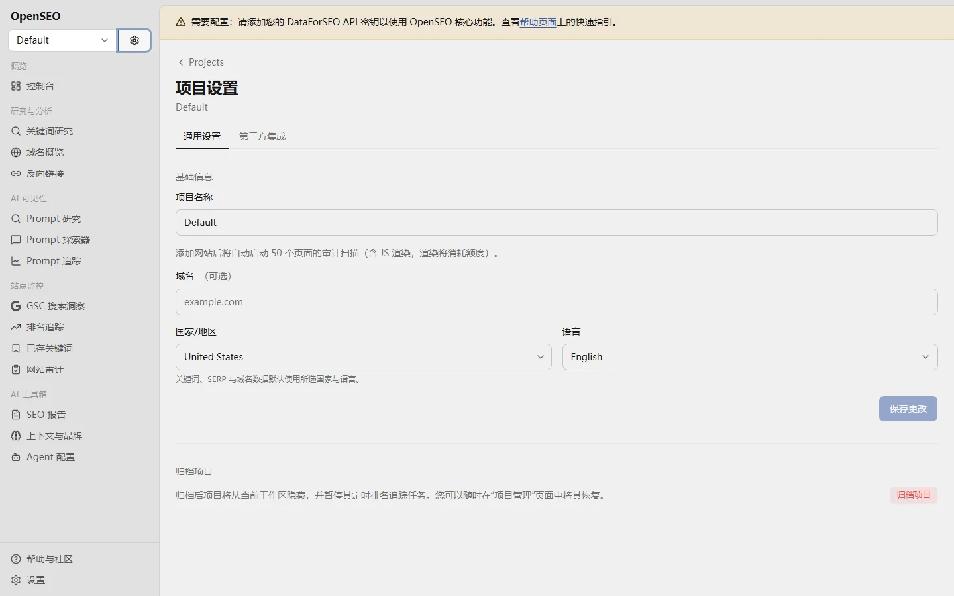Click the 反向链接 link icon
Viewport: 954px width, 596px height.
[16, 174]
